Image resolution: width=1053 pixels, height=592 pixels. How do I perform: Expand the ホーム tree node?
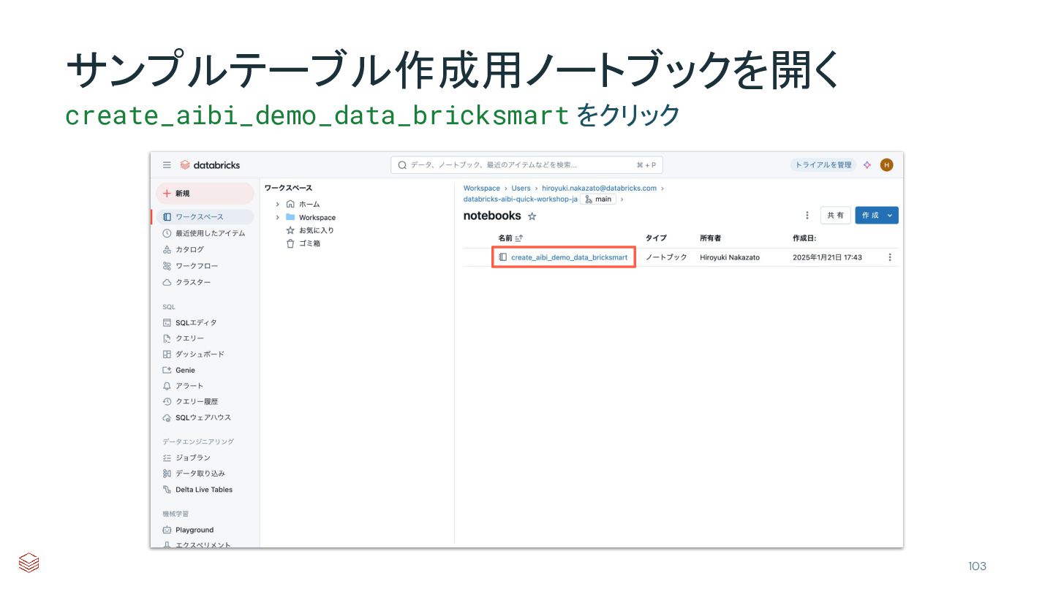point(278,204)
